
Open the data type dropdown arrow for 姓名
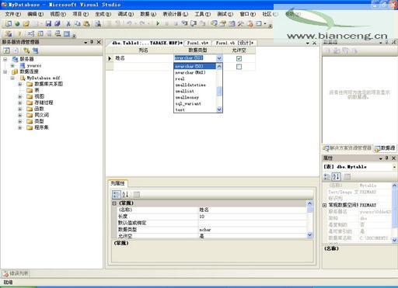coord(219,58)
